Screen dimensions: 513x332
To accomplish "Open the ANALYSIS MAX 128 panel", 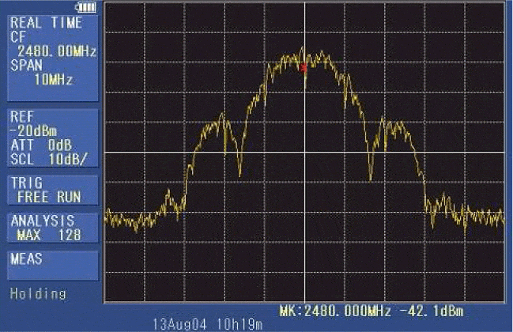I will click(53, 228).
